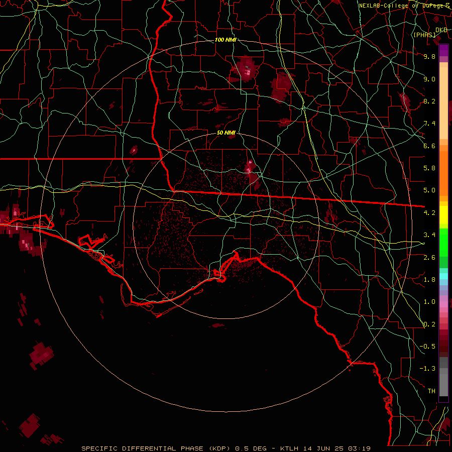452x452 pixels.
Task: Click the 4.2 scale label
Action: point(429,213)
